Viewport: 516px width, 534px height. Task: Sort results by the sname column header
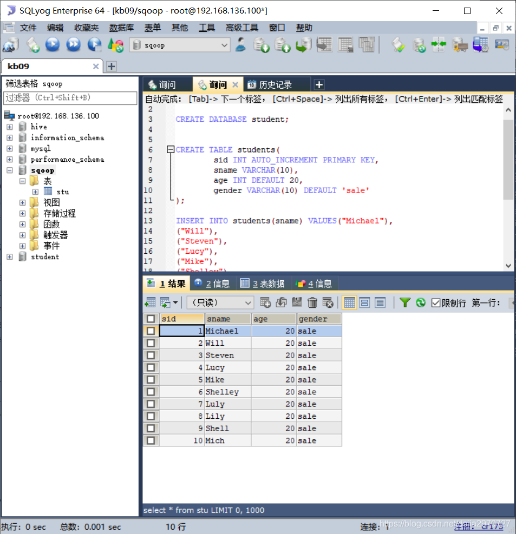pyautogui.click(x=227, y=319)
